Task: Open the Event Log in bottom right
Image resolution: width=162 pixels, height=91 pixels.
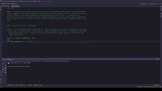Action: coord(157,85)
